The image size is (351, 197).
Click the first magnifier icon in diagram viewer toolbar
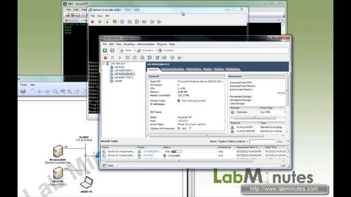click(x=55, y=91)
